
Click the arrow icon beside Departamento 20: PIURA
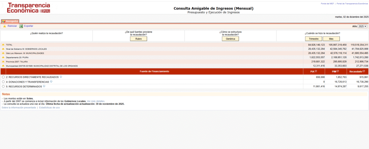(3, 57)
